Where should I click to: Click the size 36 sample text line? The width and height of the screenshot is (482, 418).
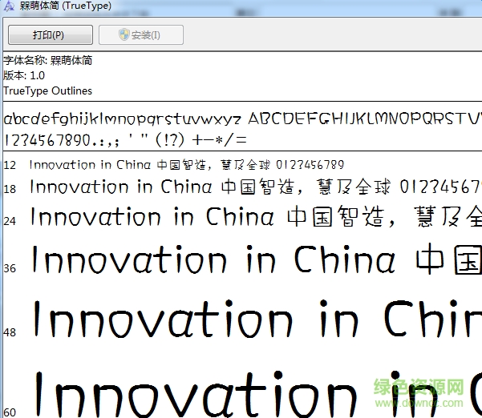257,260
